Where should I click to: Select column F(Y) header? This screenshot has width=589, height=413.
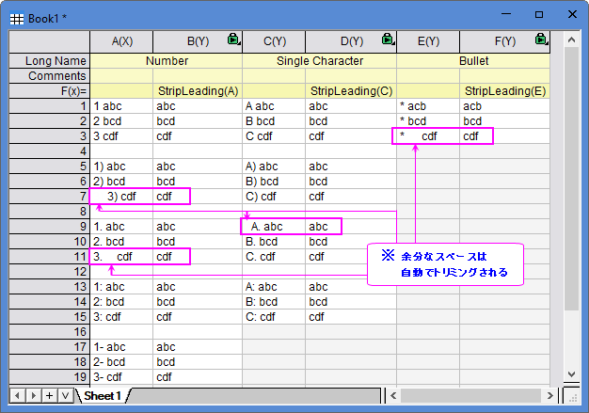[x=505, y=41]
